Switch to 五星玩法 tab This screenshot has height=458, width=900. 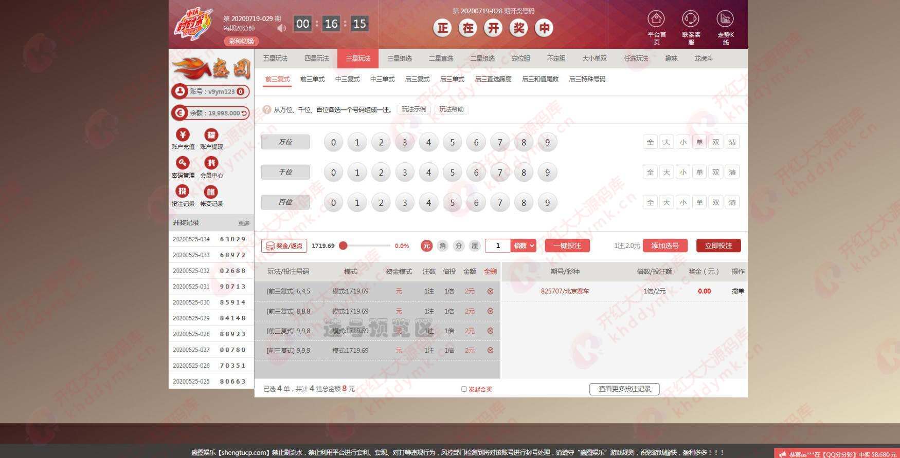(x=275, y=59)
